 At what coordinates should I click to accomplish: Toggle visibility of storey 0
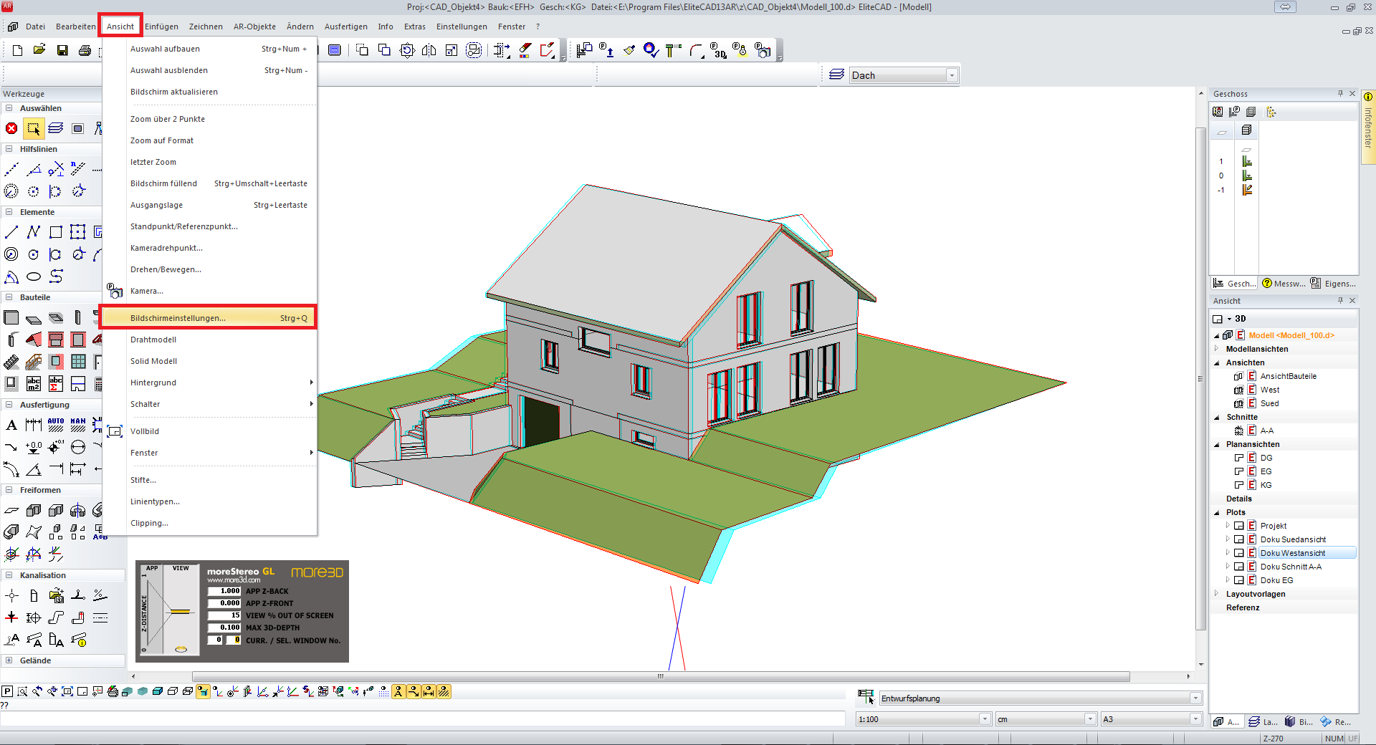tap(1247, 176)
